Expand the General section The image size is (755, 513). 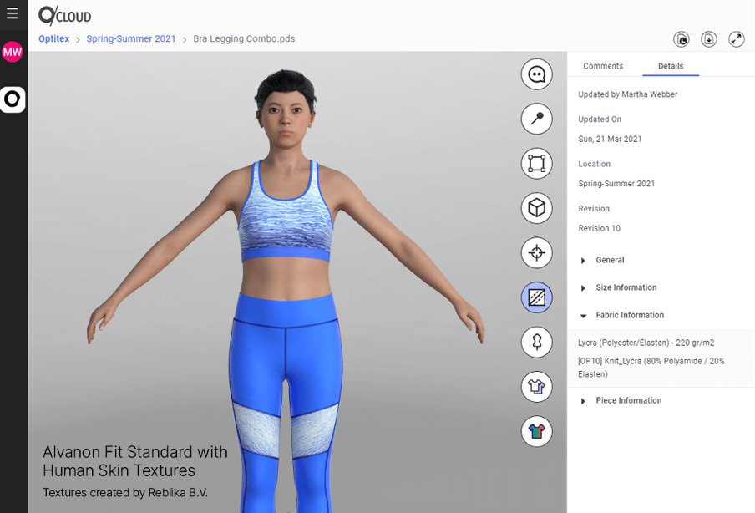610,260
